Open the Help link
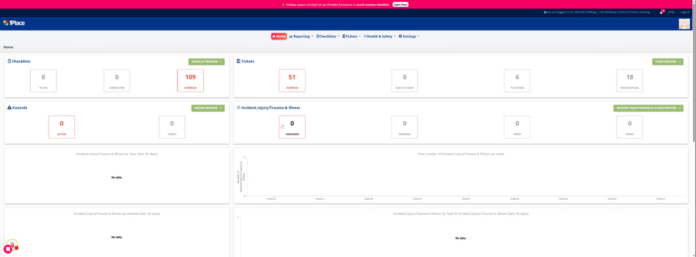 click(671, 13)
